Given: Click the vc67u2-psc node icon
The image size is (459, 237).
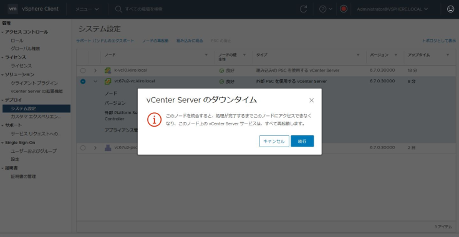Looking at the screenshot, I should point(108,148).
